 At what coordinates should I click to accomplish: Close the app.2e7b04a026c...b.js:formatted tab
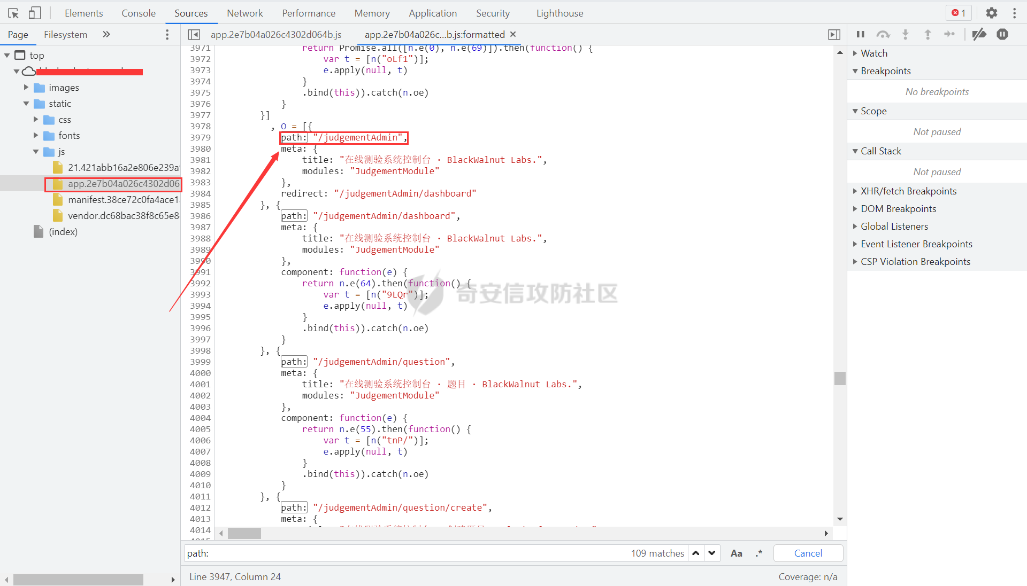point(513,34)
